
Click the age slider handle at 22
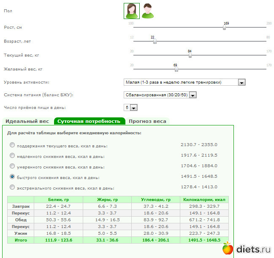[155, 42]
